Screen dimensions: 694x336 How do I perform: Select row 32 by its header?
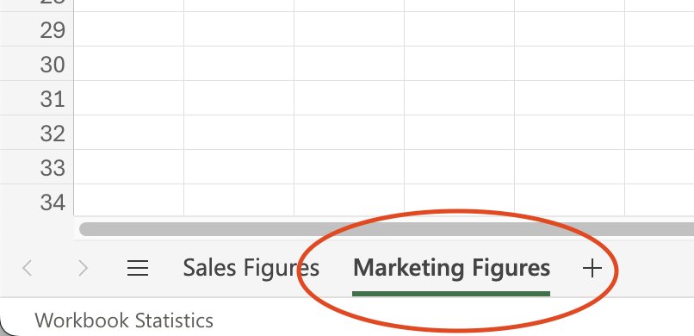click(37, 133)
